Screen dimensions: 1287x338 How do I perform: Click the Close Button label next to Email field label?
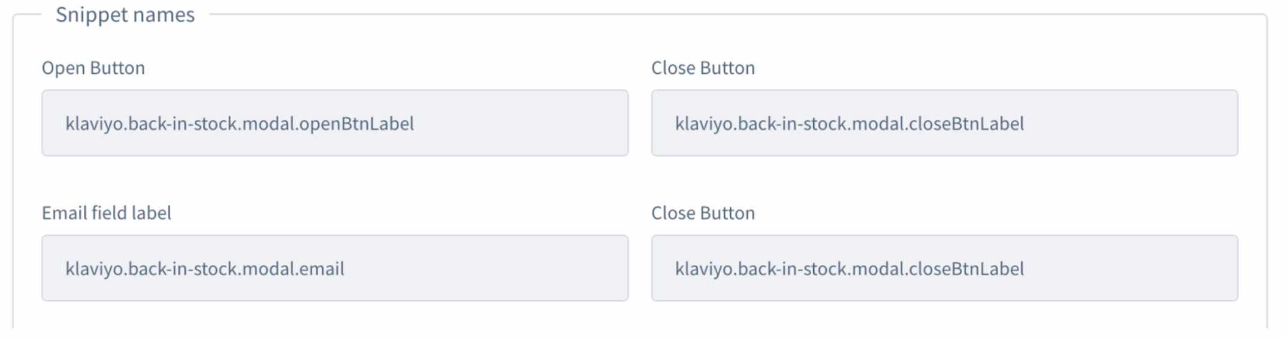[x=703, y=213]
